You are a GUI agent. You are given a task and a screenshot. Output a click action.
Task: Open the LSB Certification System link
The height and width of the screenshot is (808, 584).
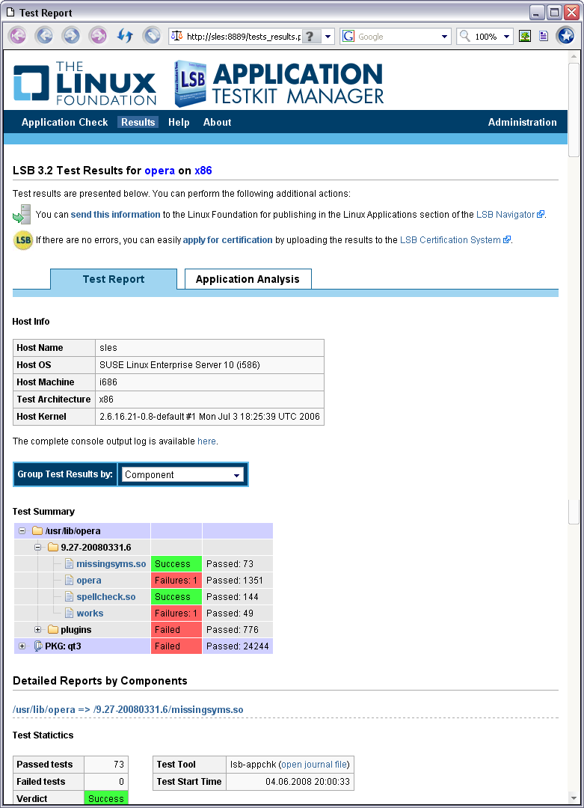point(450,239)
